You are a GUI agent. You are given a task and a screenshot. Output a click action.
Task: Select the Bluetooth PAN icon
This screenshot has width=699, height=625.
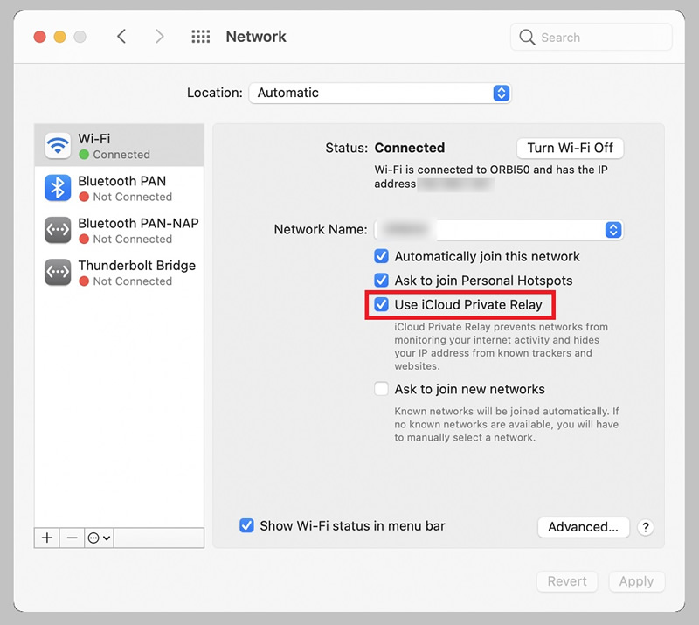(58, 188)
